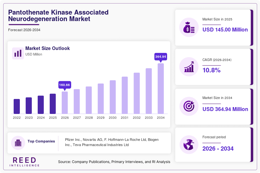Click the 2034 axis label
Screen dimensions: 260x173
click(x=161, y=118)
